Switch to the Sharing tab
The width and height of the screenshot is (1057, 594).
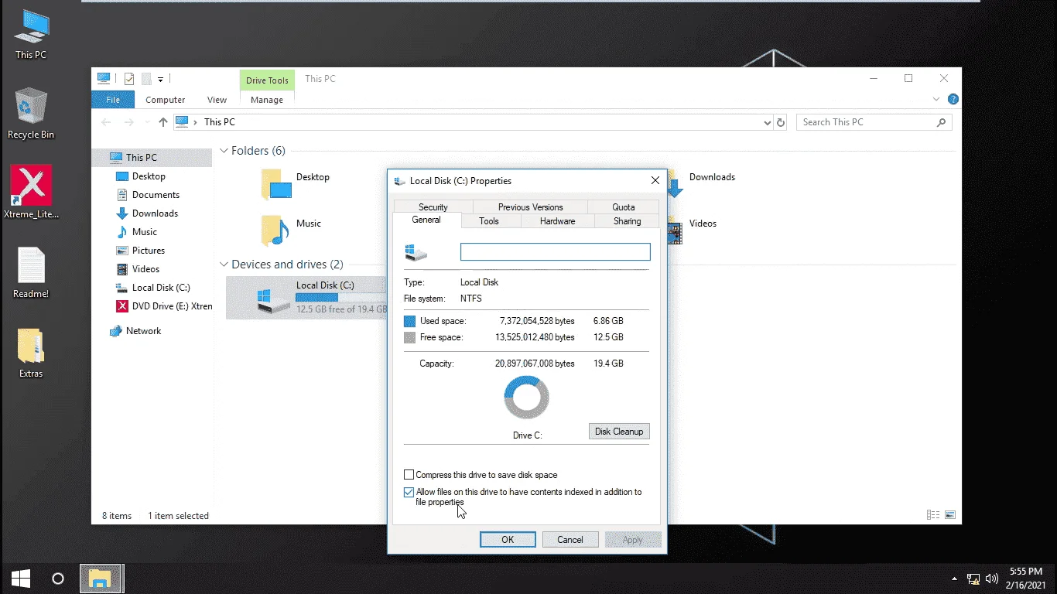(627, 221)
